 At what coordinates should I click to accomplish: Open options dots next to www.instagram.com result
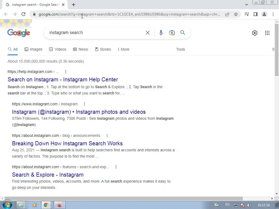coord(84,104)
